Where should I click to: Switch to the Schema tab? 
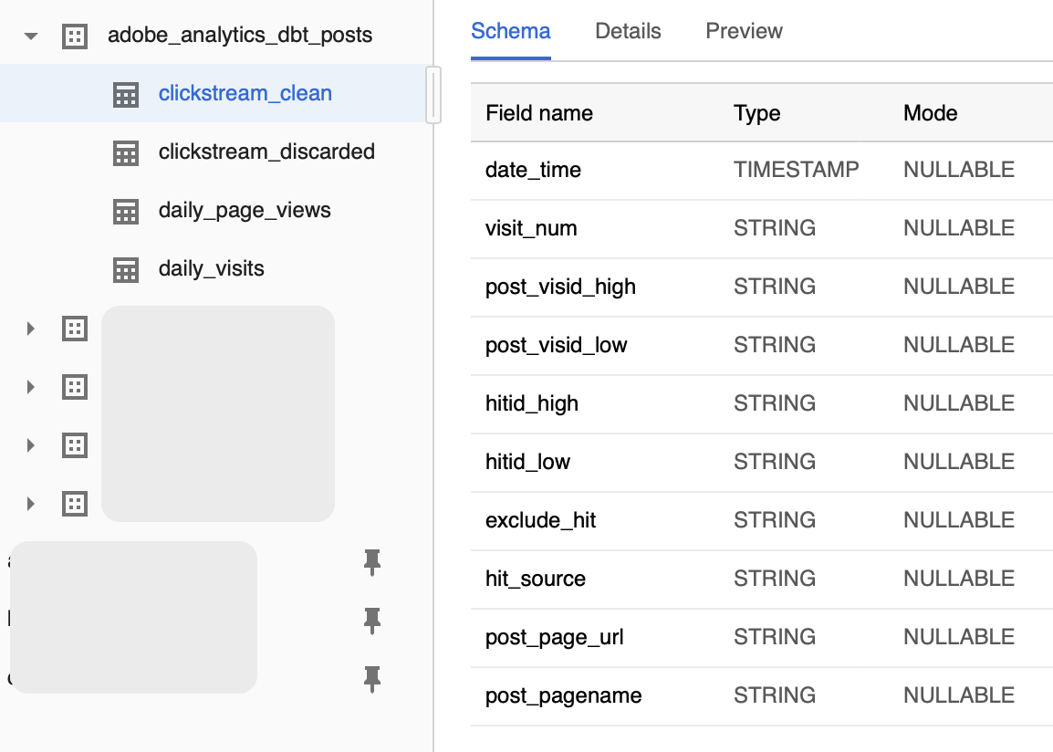510,31
